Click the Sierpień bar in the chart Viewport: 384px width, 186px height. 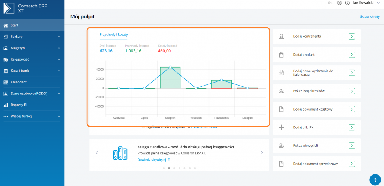tap(170, 78)
